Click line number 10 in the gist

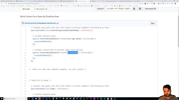(x=25, y=52)
